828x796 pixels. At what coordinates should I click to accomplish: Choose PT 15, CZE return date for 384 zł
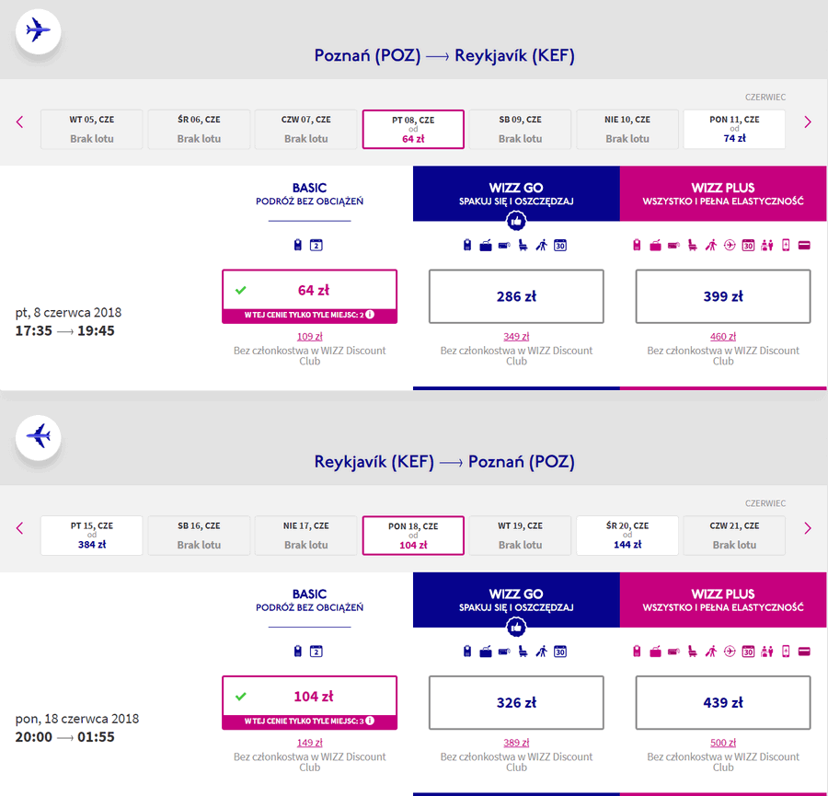point(92,536)
